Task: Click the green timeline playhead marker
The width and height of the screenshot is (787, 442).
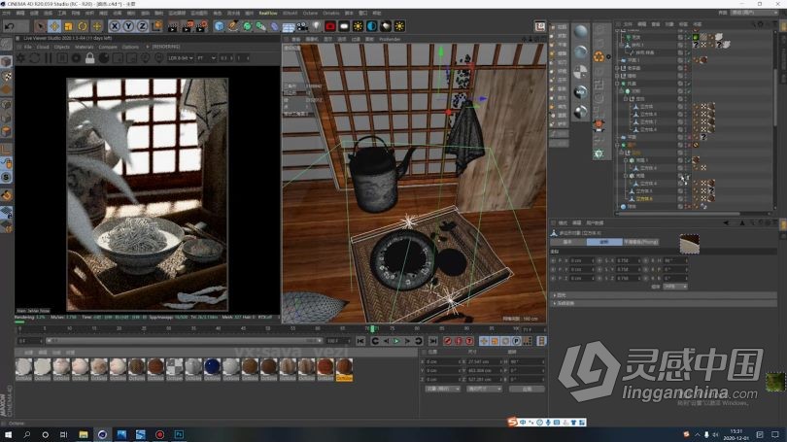Action: pos(372,329)
